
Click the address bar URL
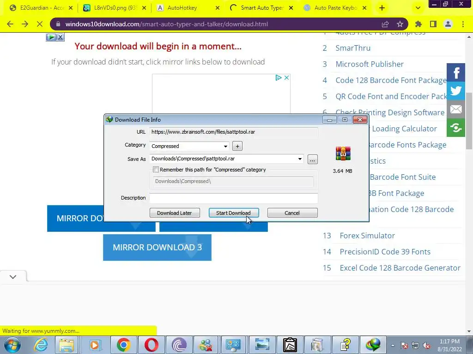pos(166,24)
